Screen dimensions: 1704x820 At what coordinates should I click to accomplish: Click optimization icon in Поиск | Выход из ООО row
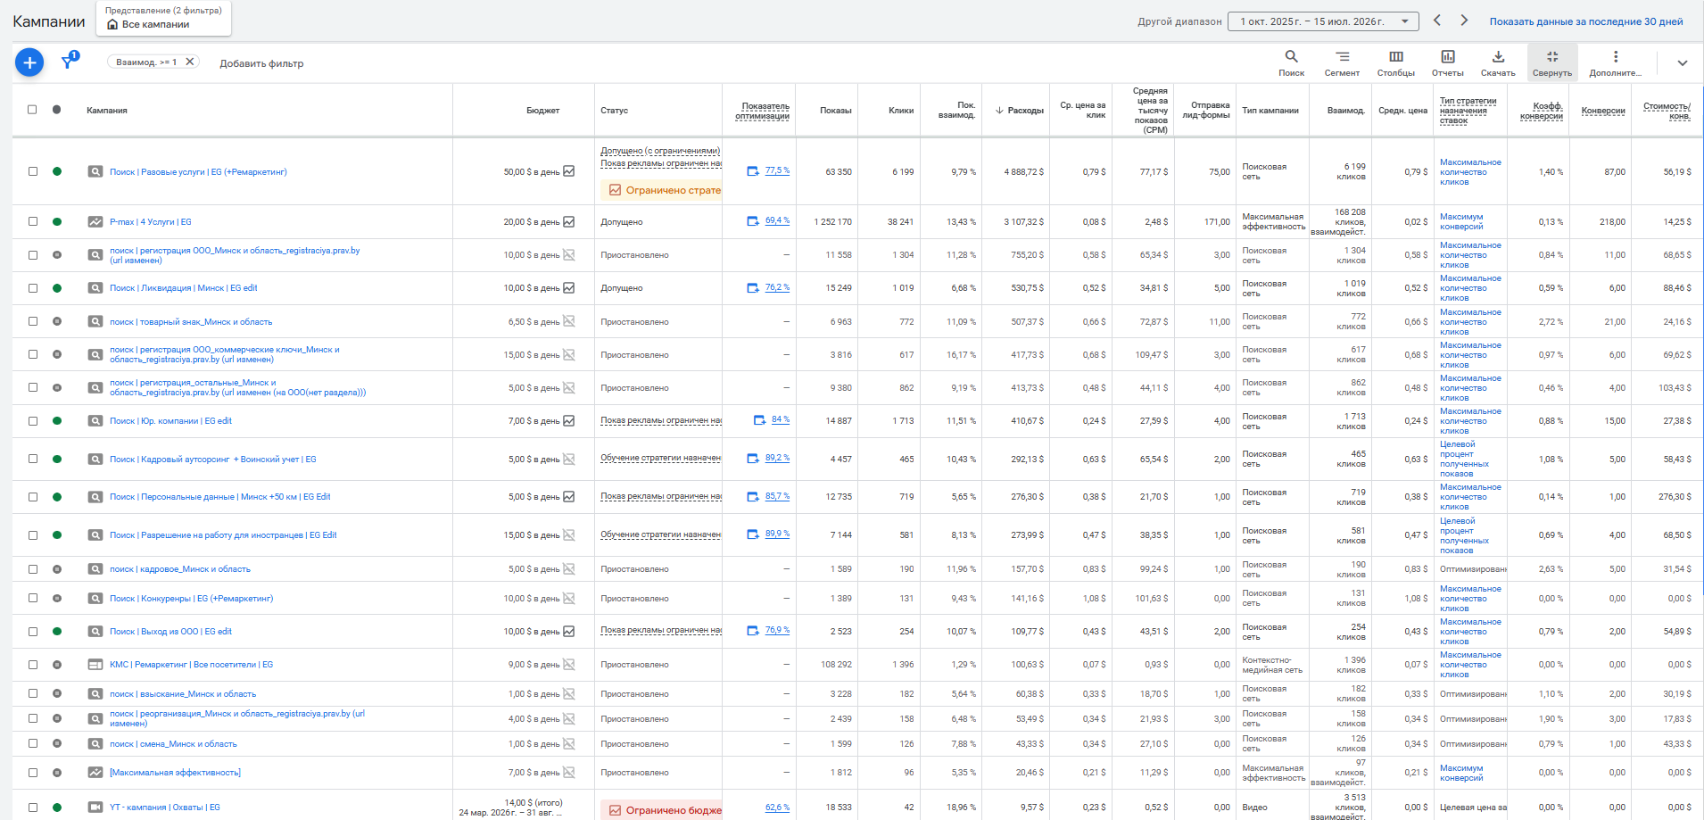[x=753, y=631]
